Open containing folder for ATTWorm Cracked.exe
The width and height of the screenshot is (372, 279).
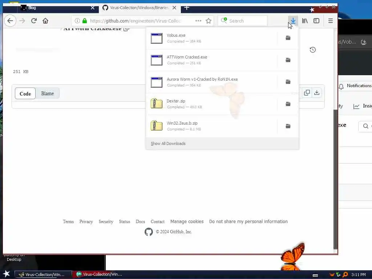click(288, 60)
